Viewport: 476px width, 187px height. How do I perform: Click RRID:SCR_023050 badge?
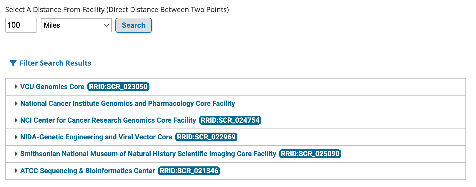[118, 87]
